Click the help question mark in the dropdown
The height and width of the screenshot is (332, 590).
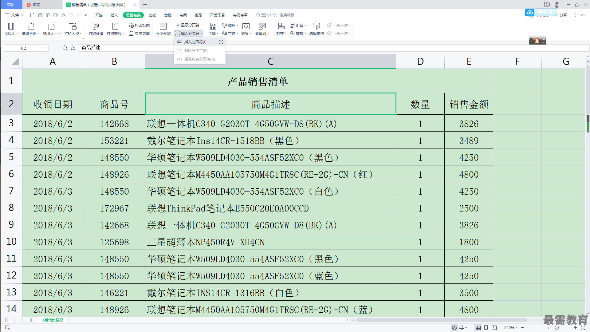click(x=221, y=42)
